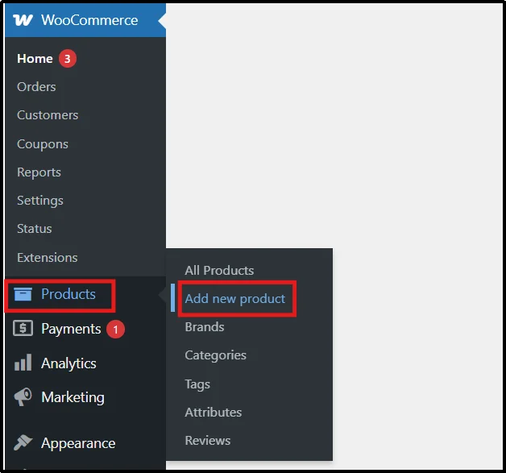Open WooCommerce Settings
506x473 pixels.
point(40,201)
